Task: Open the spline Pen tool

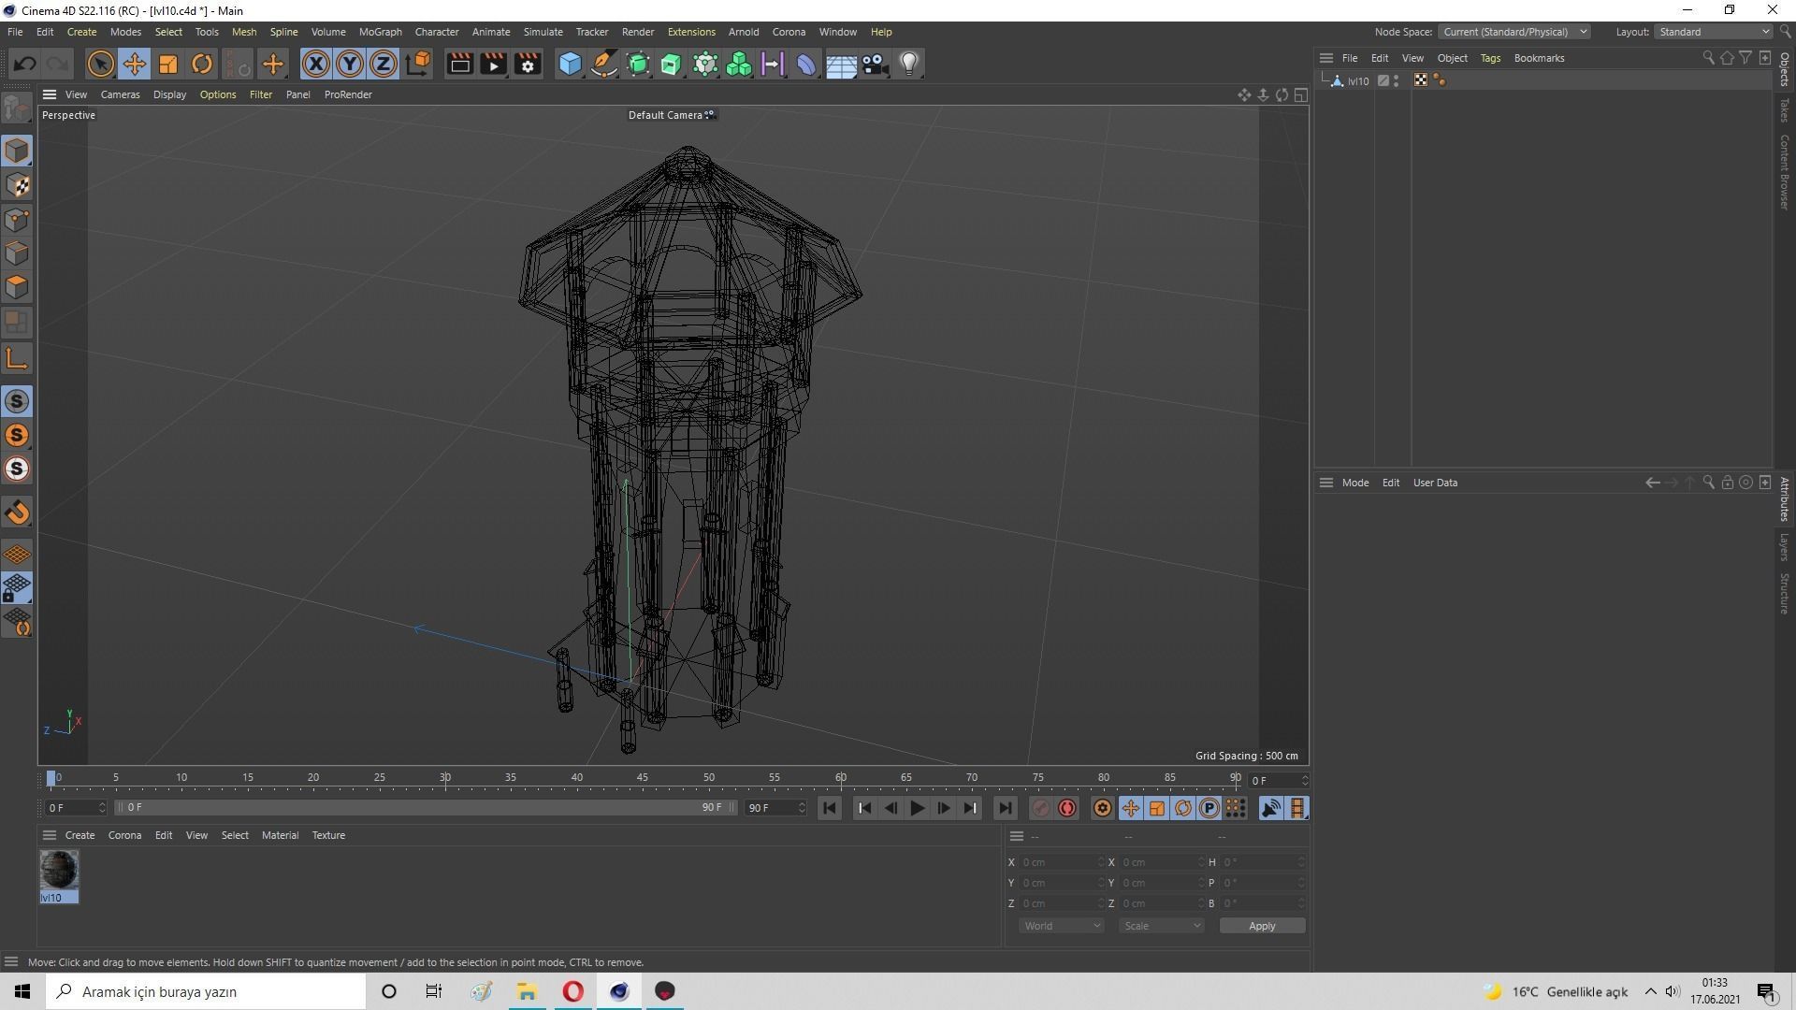Action: click(604, 64)
